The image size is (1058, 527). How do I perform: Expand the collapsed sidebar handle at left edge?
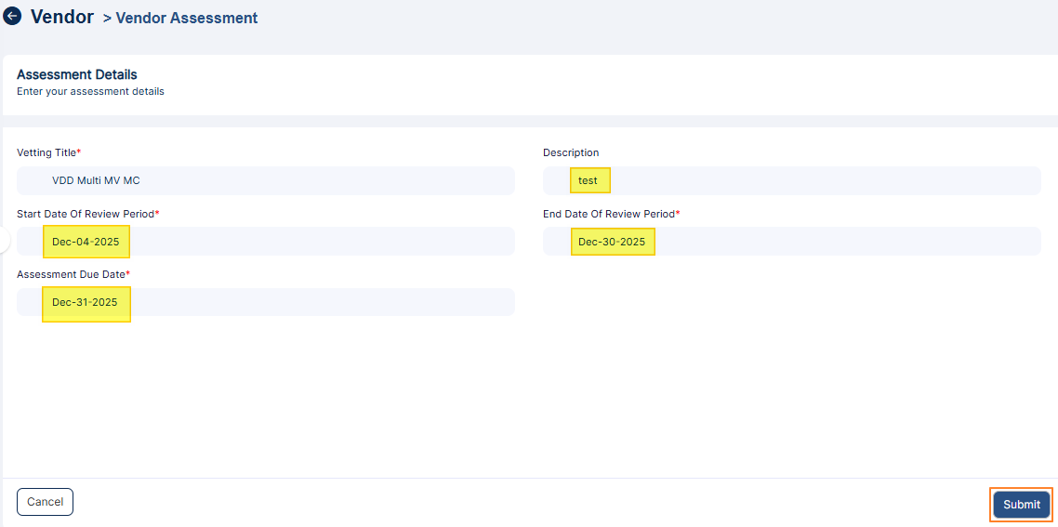5,241
